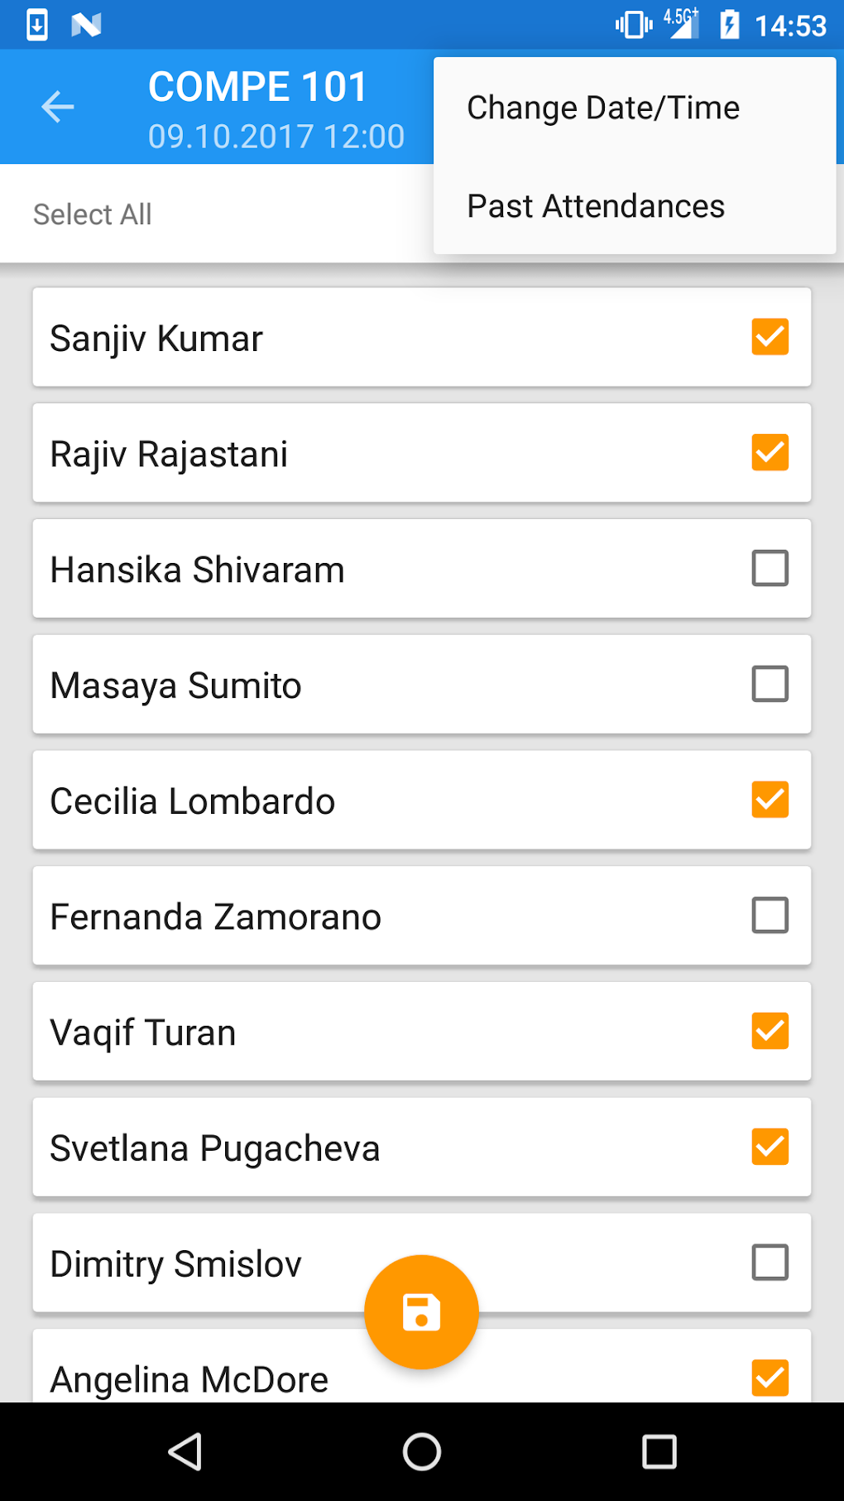Untick Vaqif Turan's checkbox

(770, 1032)
